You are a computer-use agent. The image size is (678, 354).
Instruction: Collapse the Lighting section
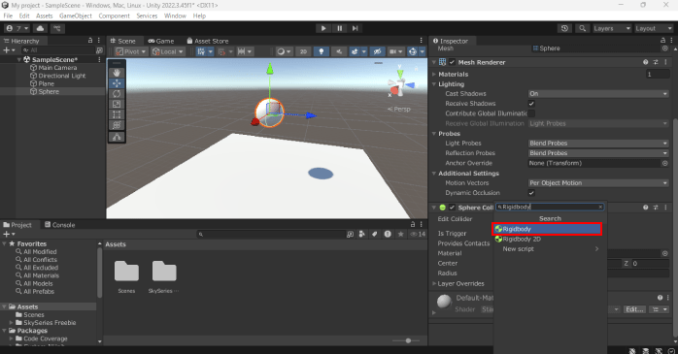coord(433,84)
